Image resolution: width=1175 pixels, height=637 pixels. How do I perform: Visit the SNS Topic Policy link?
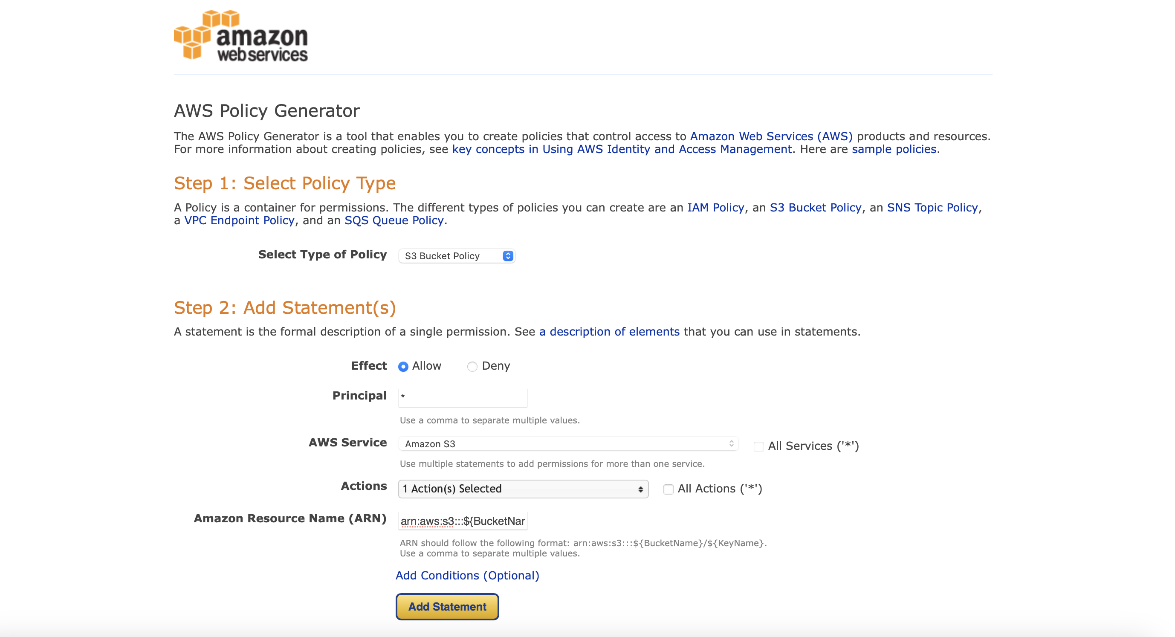932,208
